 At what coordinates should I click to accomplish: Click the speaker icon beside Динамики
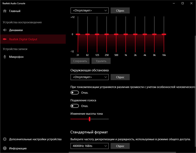(5, 30)
